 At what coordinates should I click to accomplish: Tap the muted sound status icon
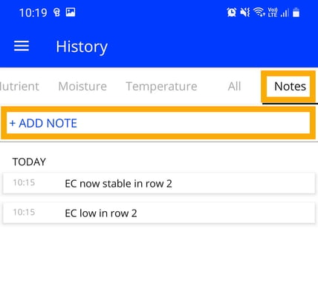pyautogui.click(x=245, y=12)
